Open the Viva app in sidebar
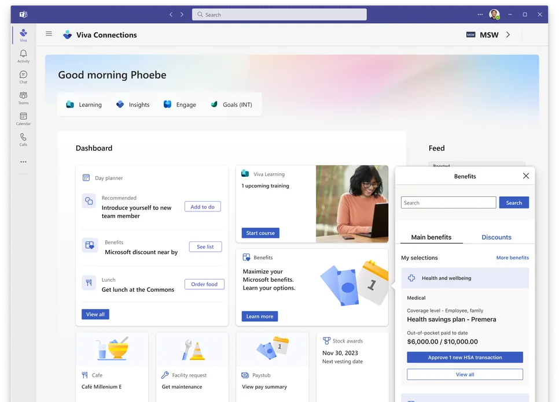Viewport: 559px width, 402px height. pyautogui.click(x=23, y=35)
